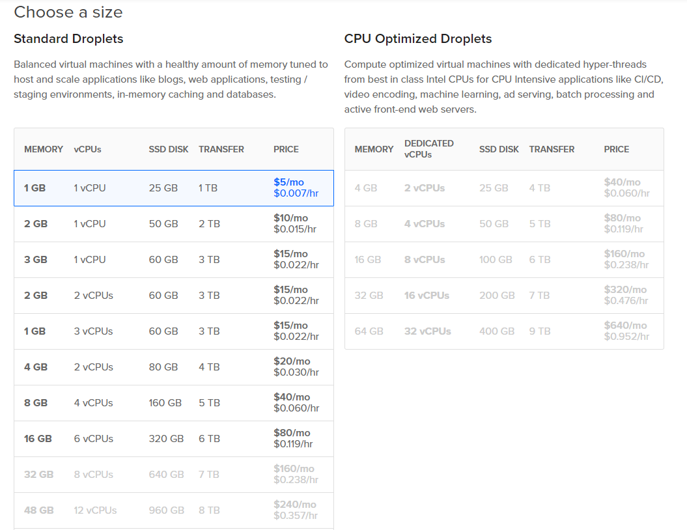Pick the $320/mo 16 vCPUs optimized droplet

(504, 296)
